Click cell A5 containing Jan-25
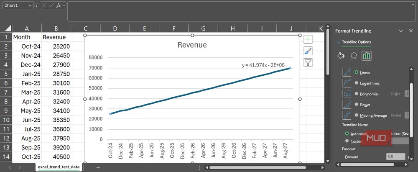The image size is (418, 172). coord(27,74)
